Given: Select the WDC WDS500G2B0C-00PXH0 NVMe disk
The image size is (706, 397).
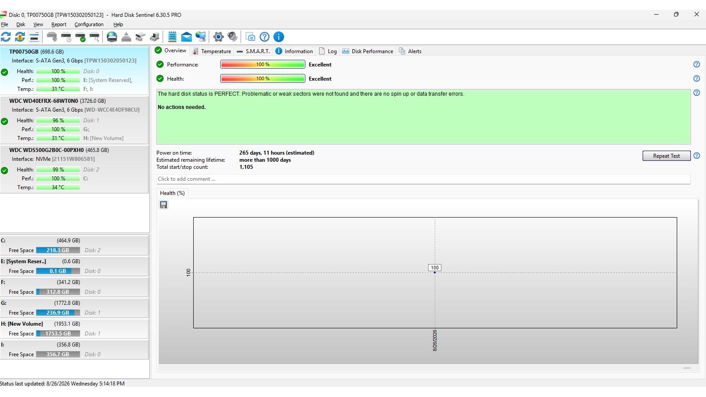Looking at the screenshot, I should pos(74,169).
